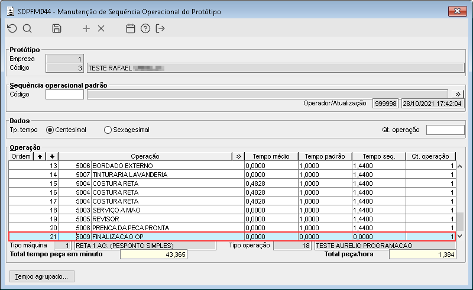This screenshot has height=290, width=473.
Task: Select the Sexagesimal time type
Action: (x=127, y=130)
